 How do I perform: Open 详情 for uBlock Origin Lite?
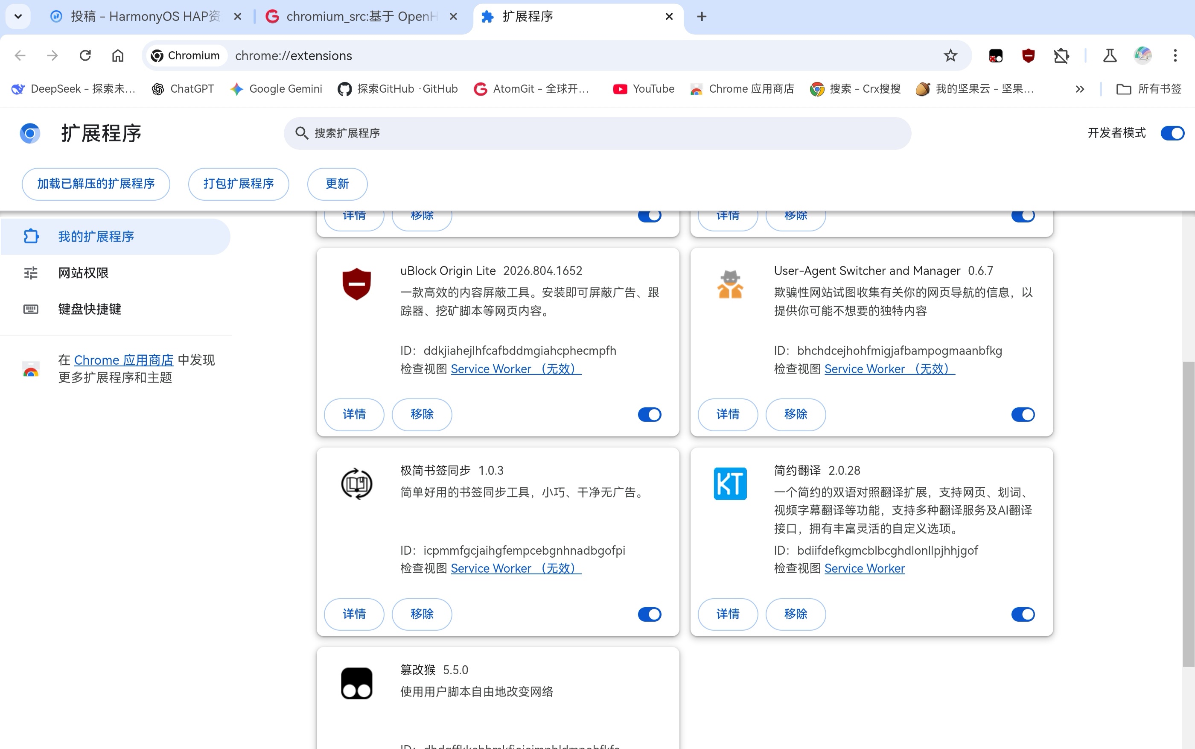pos(354,415)
